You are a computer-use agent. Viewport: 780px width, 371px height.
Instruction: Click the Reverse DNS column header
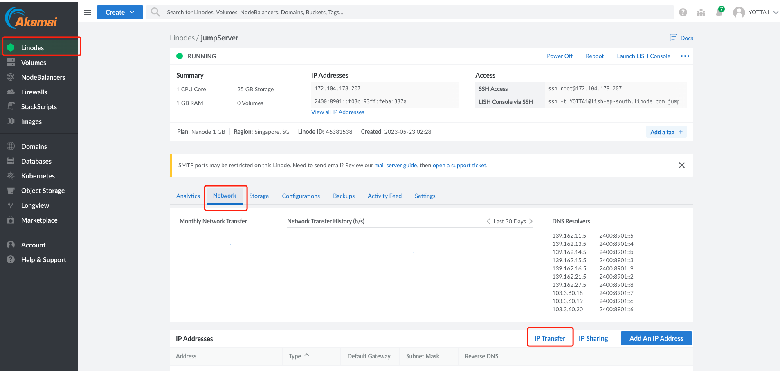pyautogui.click(x=481, y=356)
